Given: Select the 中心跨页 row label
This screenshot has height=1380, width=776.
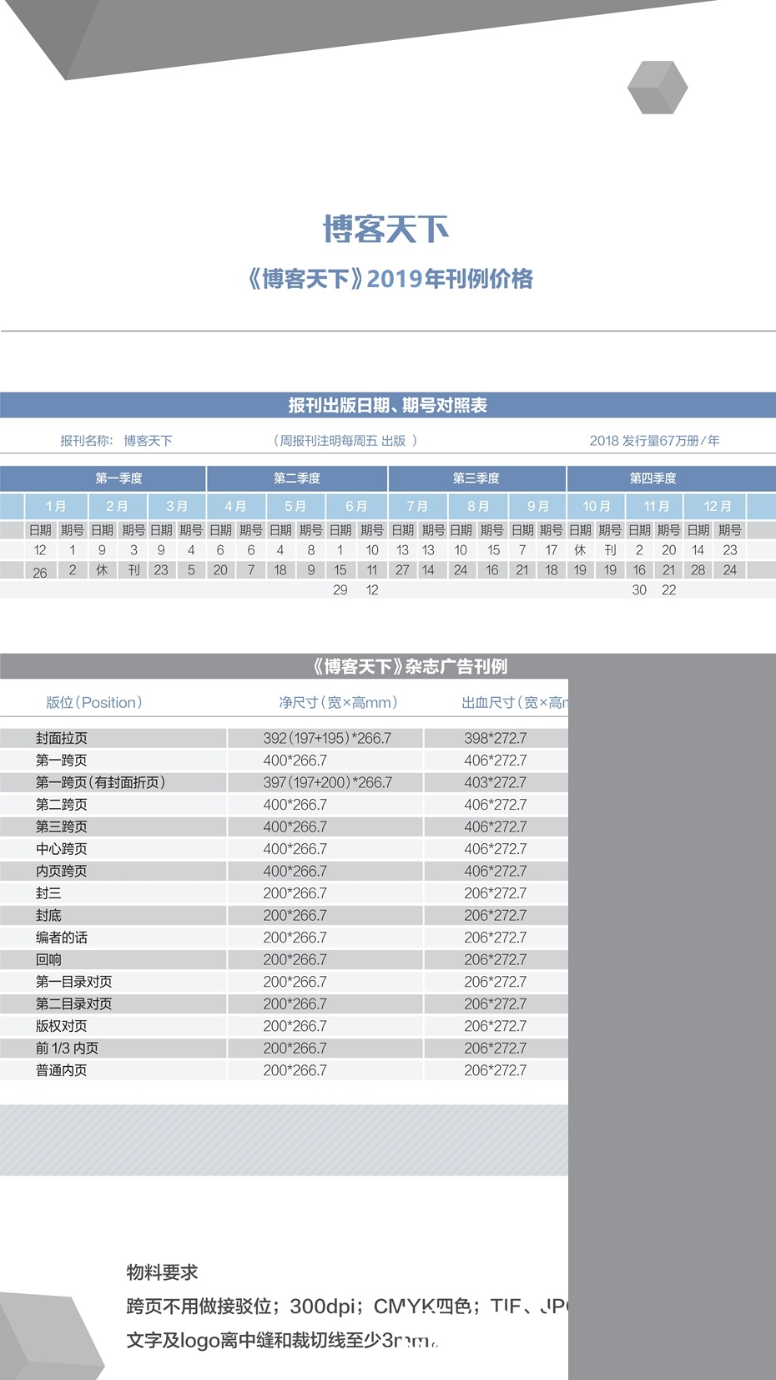Looking at the screenshot, I should click(62, 849).
